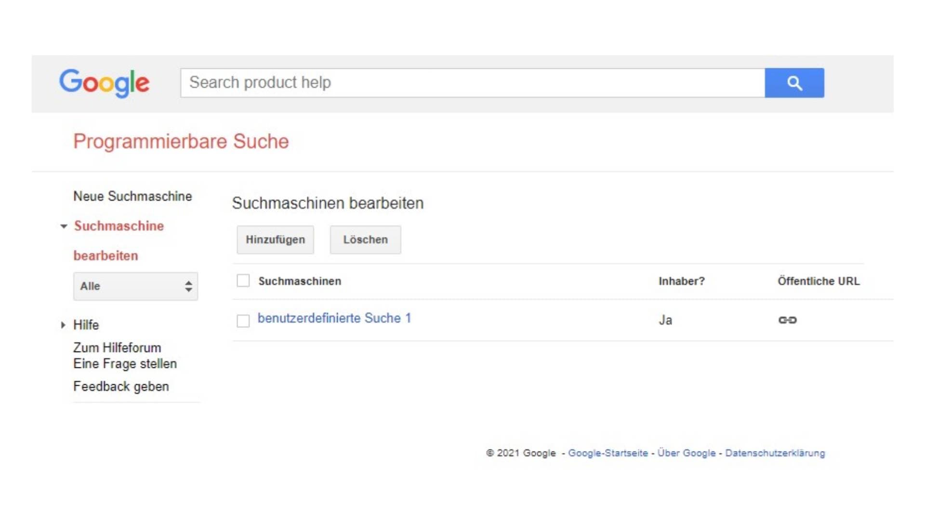Select Neue Suchmaschine in sidebar

coord(132,196)
